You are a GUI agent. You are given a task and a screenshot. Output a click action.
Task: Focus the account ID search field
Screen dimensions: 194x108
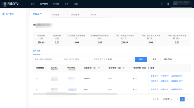point(75,59)
